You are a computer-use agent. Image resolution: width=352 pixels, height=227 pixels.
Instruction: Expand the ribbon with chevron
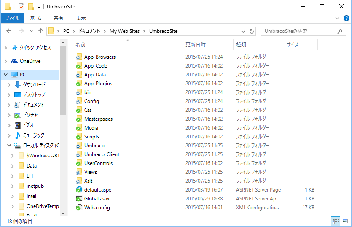[337, 18]
